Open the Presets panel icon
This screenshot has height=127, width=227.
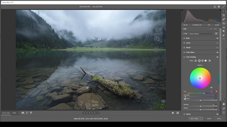click(x=224, y=35)
